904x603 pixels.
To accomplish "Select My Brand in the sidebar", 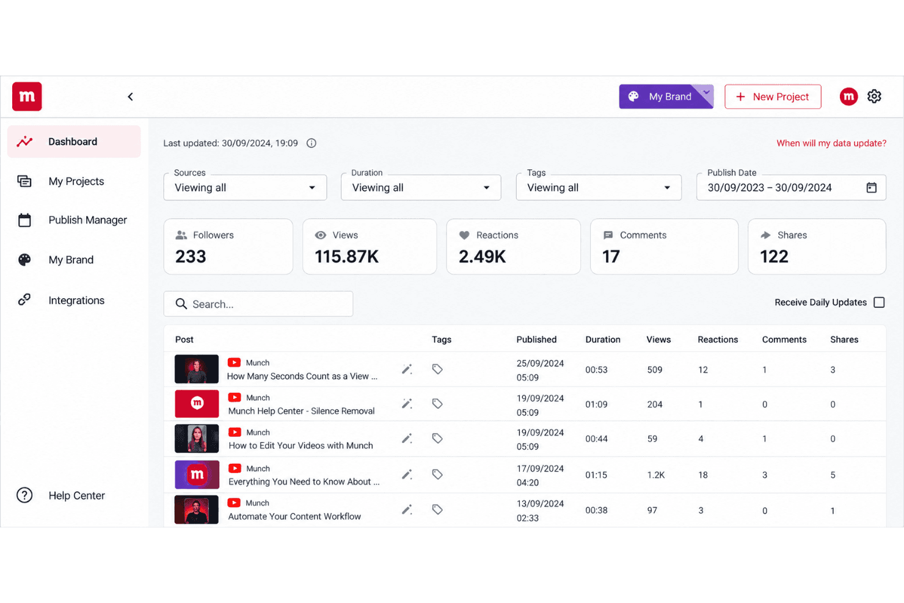I will click(x=74, y=260).
